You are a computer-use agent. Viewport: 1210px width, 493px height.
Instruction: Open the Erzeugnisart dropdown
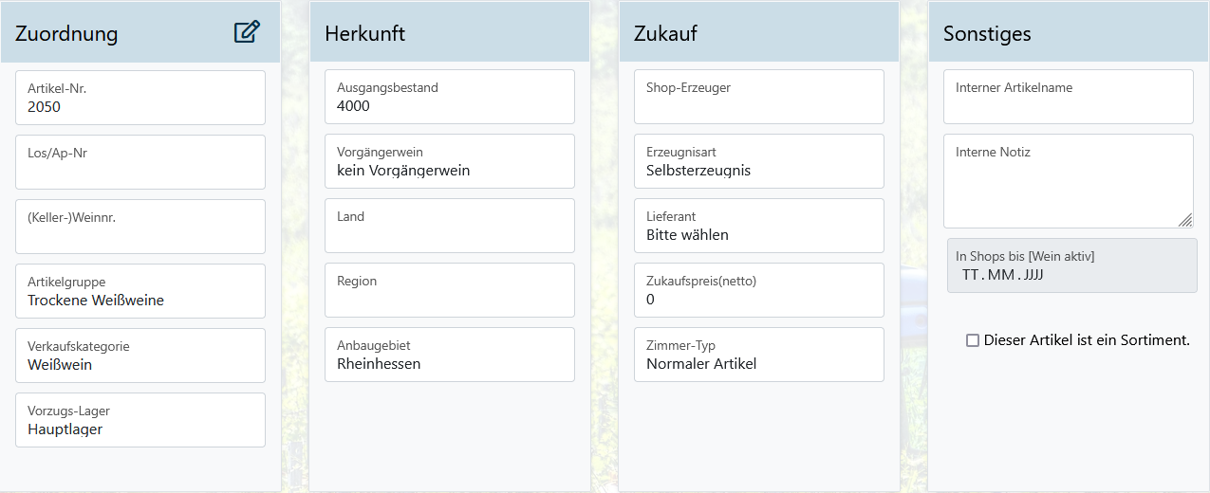point(752,161)
